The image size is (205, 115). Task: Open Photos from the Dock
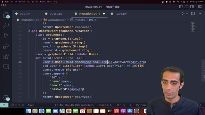tap(69, 111)
